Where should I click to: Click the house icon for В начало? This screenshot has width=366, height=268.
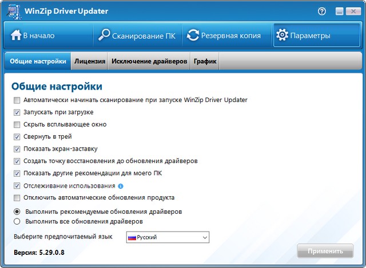click(x=16, y=35)
